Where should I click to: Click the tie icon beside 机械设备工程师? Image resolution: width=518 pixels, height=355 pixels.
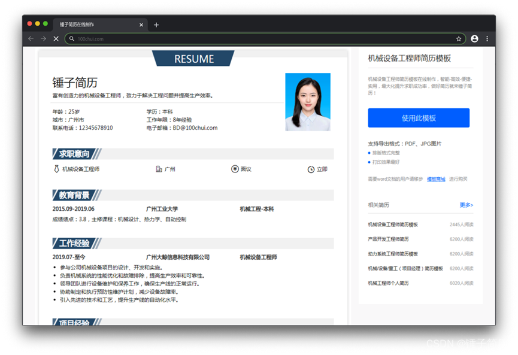[56, 169]
